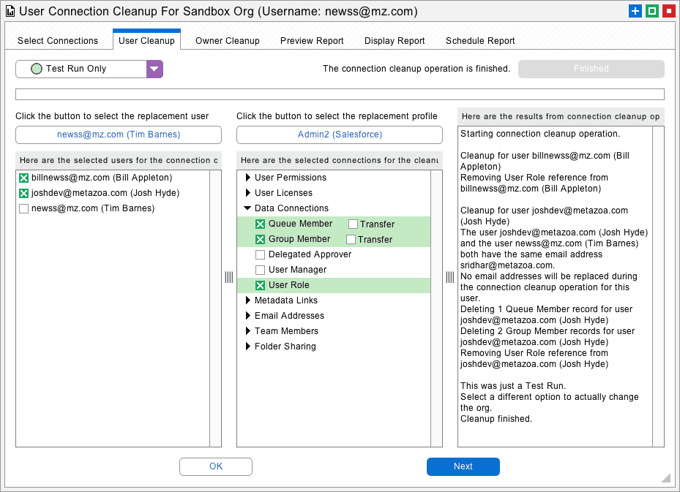Click 'The connection cleanup operation is finished.' status
Screen dimensions: 680x492
tap(416, 69)
